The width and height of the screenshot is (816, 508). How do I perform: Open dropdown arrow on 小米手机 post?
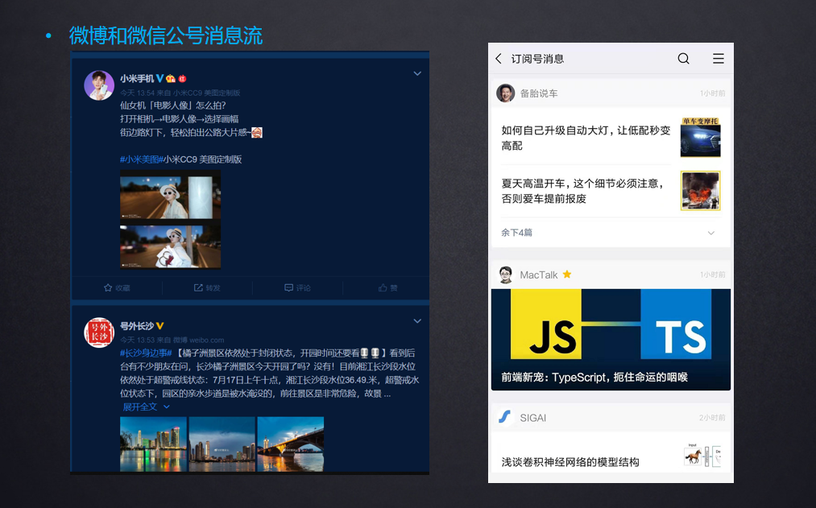416,74
